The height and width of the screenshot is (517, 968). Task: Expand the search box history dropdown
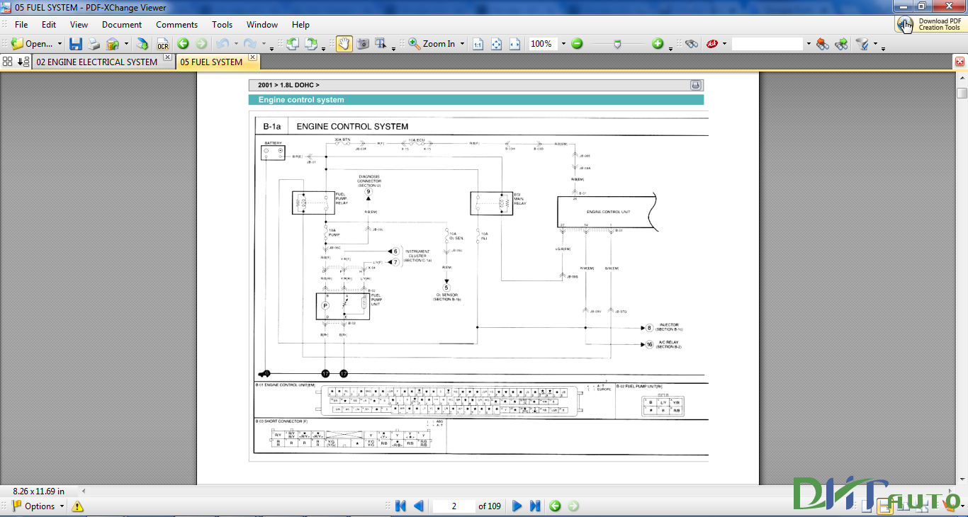(808, 44)
